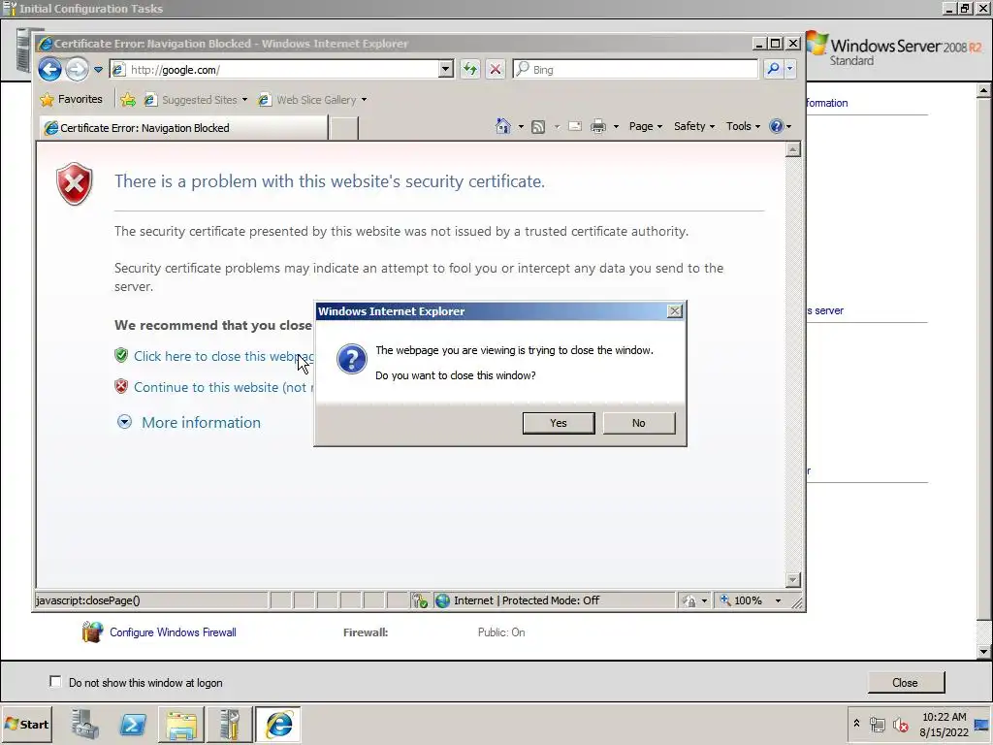993x745 pixels.
Task: Open Windows PowerShell from the taskbar
Action: [x=132, y=724]
